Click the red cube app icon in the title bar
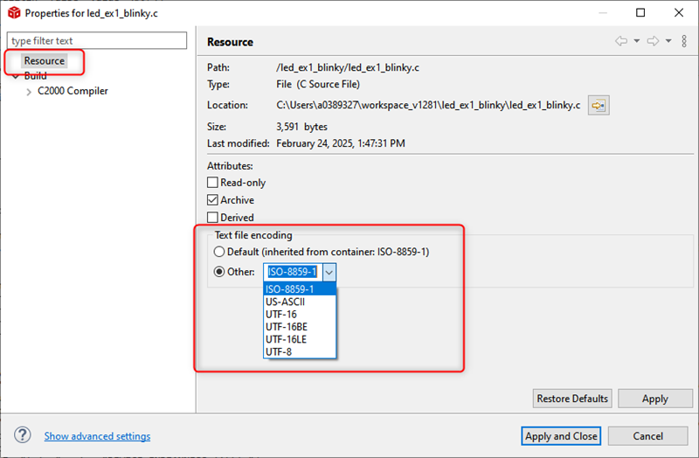Image resolution: width=699 pixels, height=458 pixels. pos(14,12)
